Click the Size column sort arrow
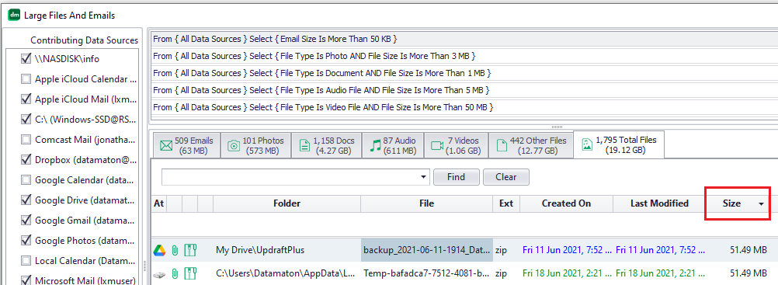778x285 pixels. 761,204
